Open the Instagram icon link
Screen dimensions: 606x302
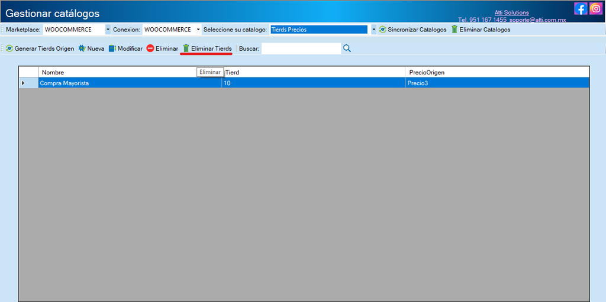(x=596, y=8)
